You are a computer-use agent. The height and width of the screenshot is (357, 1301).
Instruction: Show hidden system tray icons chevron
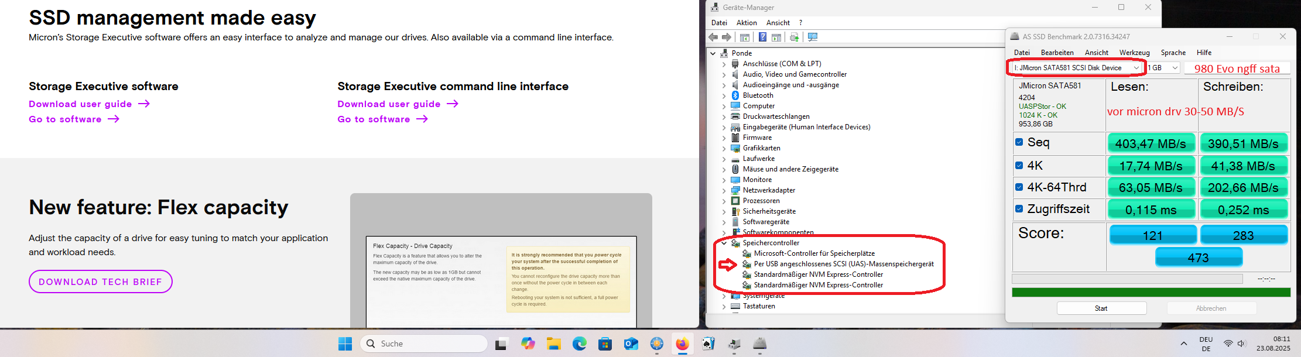pyautogui.click(x=1184, y=344)
